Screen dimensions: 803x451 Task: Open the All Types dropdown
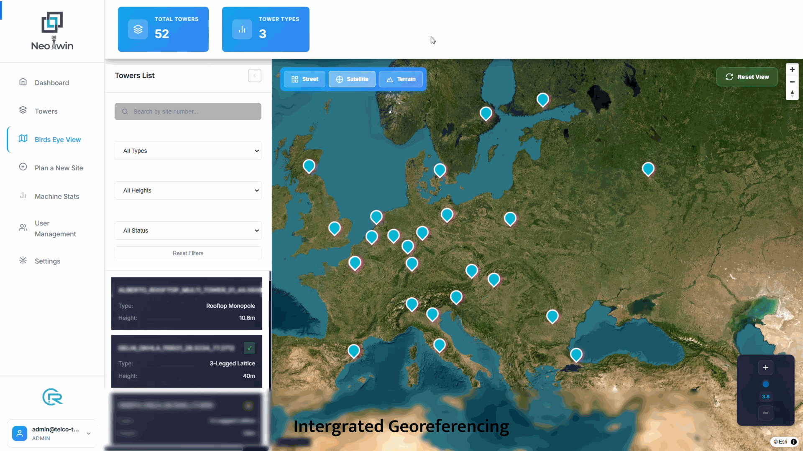pos(187,151)
